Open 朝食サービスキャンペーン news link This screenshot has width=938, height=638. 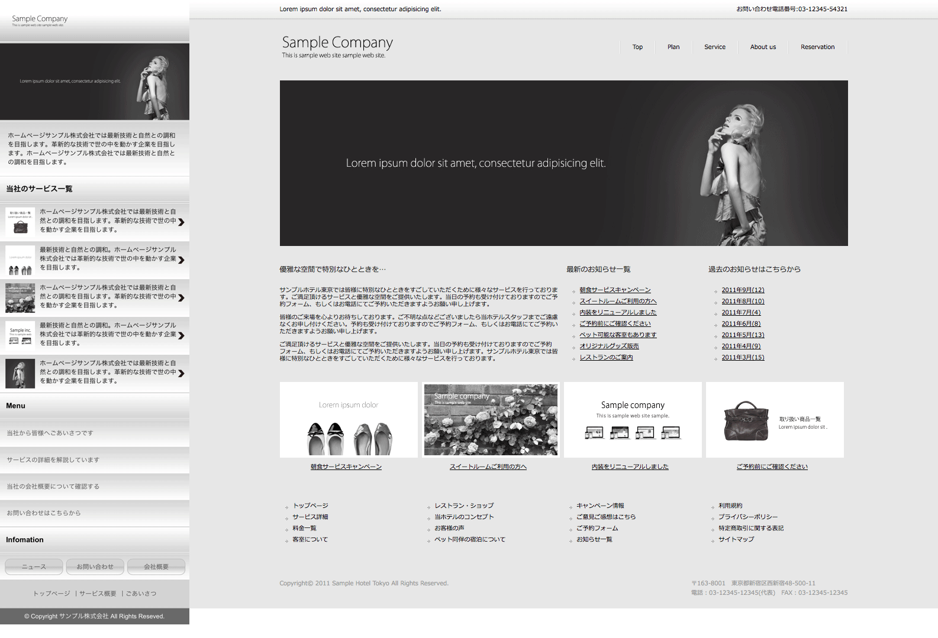point(615,290)
